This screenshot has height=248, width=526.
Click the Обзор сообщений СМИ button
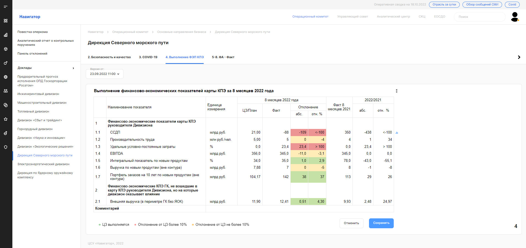[482, 4]
